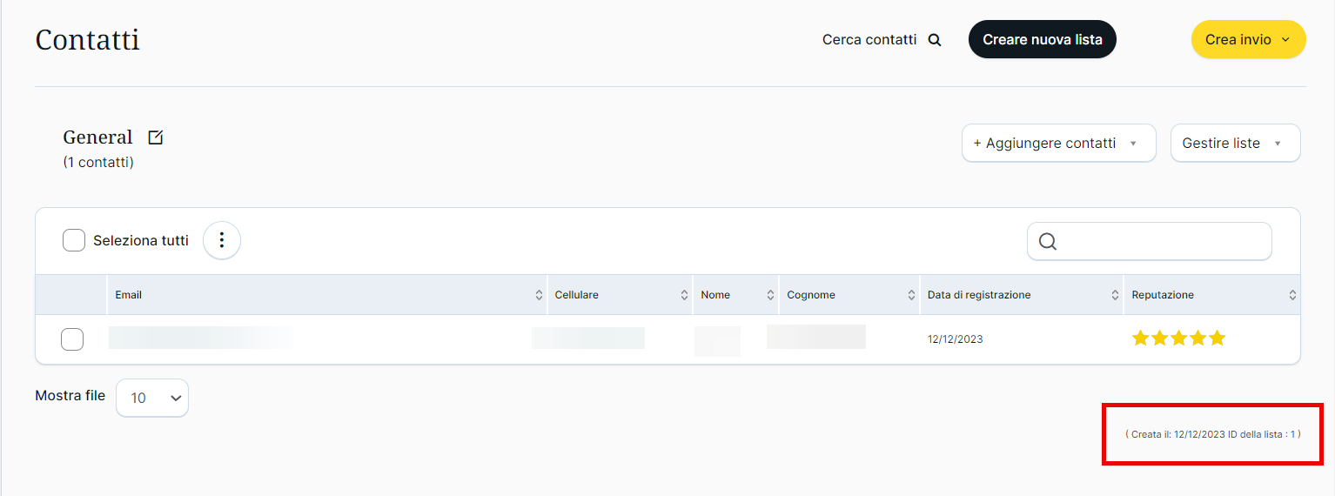Click the edit icon beside General list name
Screen dimensions: 1335x496
(x=156, y=137)
